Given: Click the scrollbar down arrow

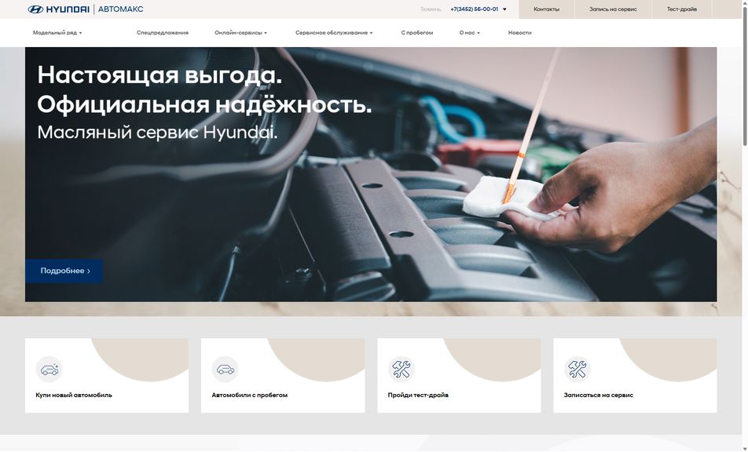Looking at the screenshot, I should (745, 448).
